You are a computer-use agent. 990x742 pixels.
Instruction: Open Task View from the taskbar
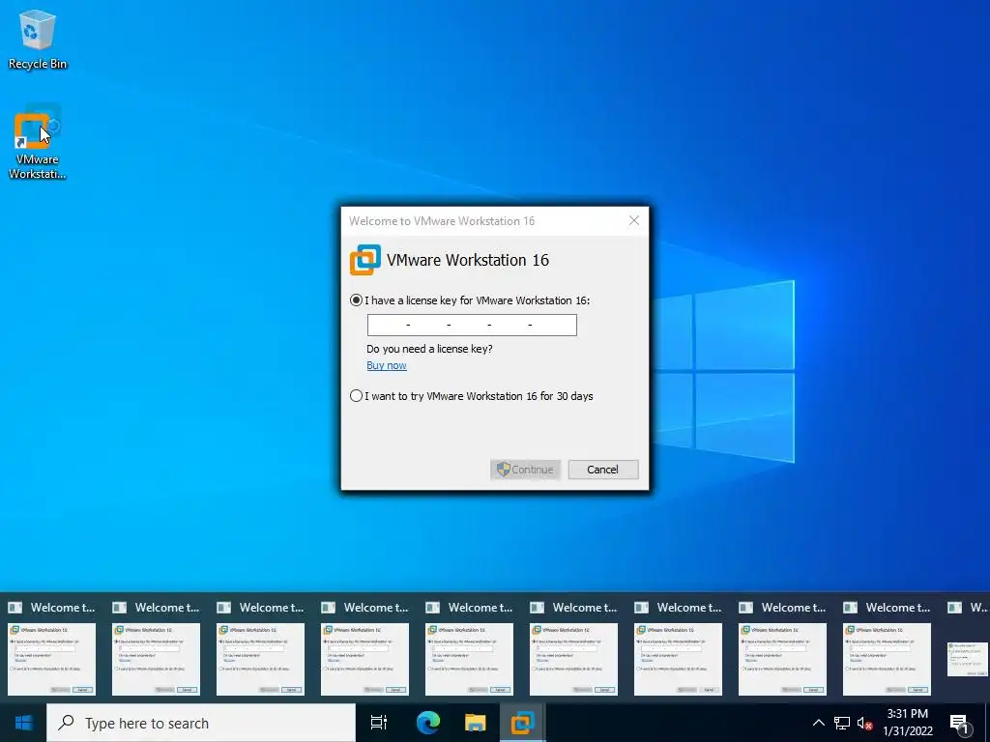pos(379,723)
